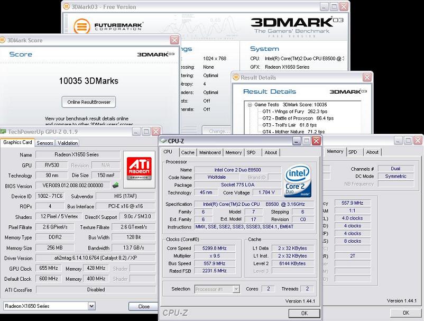Click the Channels # Dual value
The width and height of the screenshot is (424, 321).
[395, 169]
